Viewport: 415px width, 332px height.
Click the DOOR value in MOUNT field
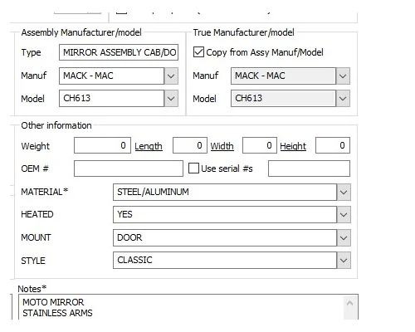pos(129,237)
